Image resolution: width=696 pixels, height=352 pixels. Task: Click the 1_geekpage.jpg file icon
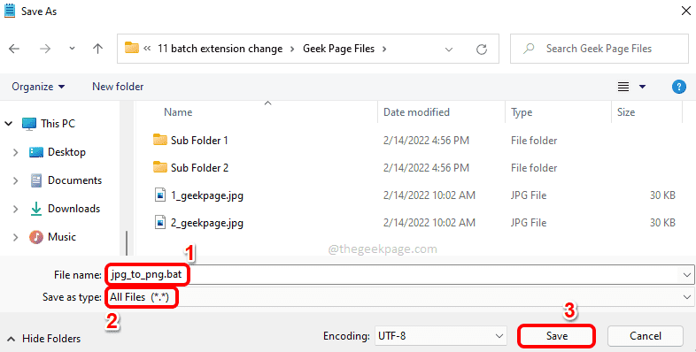pos(160,195)
